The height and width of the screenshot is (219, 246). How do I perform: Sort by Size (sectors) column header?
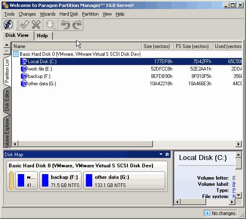tap(158, 46)
